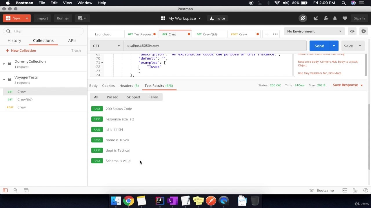The image size is (371, 208).
Task: Open keyboard shortcuts icon
Action: coord(355,190)
